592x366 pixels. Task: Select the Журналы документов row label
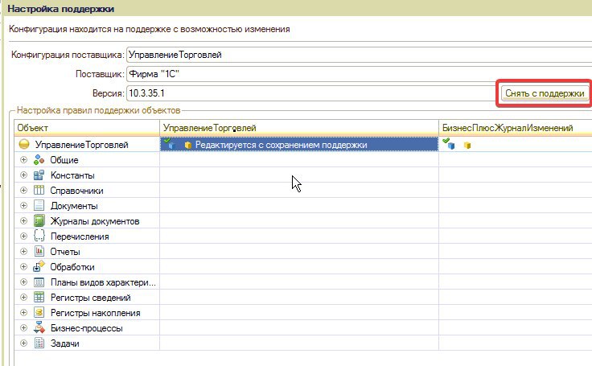[95, 221]
